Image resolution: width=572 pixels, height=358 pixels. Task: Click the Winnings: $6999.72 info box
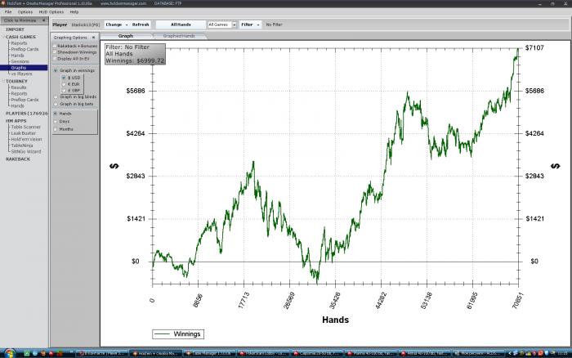click(135, 54)
